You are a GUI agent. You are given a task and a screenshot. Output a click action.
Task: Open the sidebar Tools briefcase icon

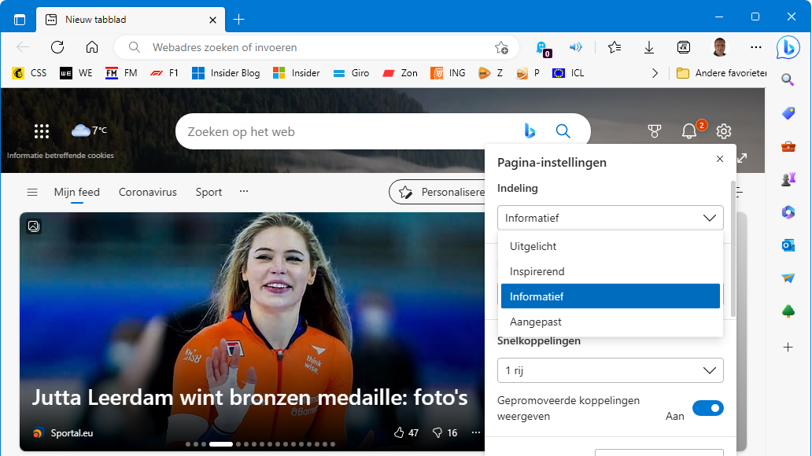point(788,146)
